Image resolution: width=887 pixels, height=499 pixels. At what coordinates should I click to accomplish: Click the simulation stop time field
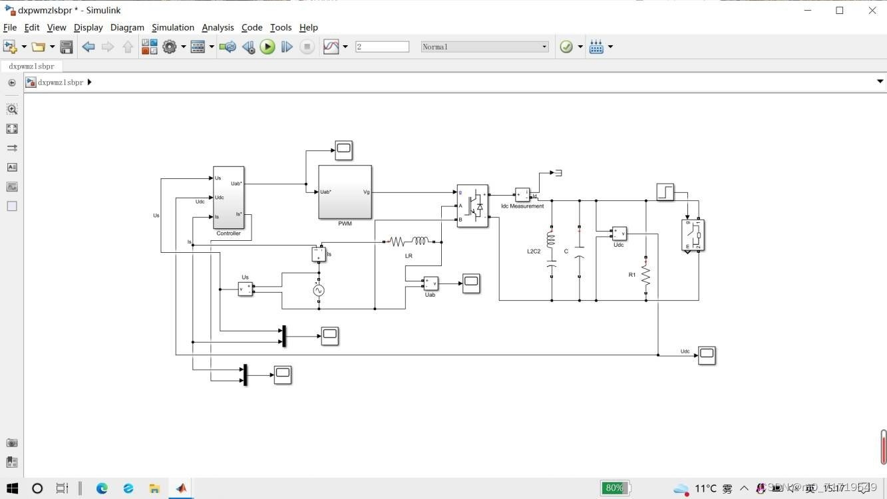click(x=382, y=47)
